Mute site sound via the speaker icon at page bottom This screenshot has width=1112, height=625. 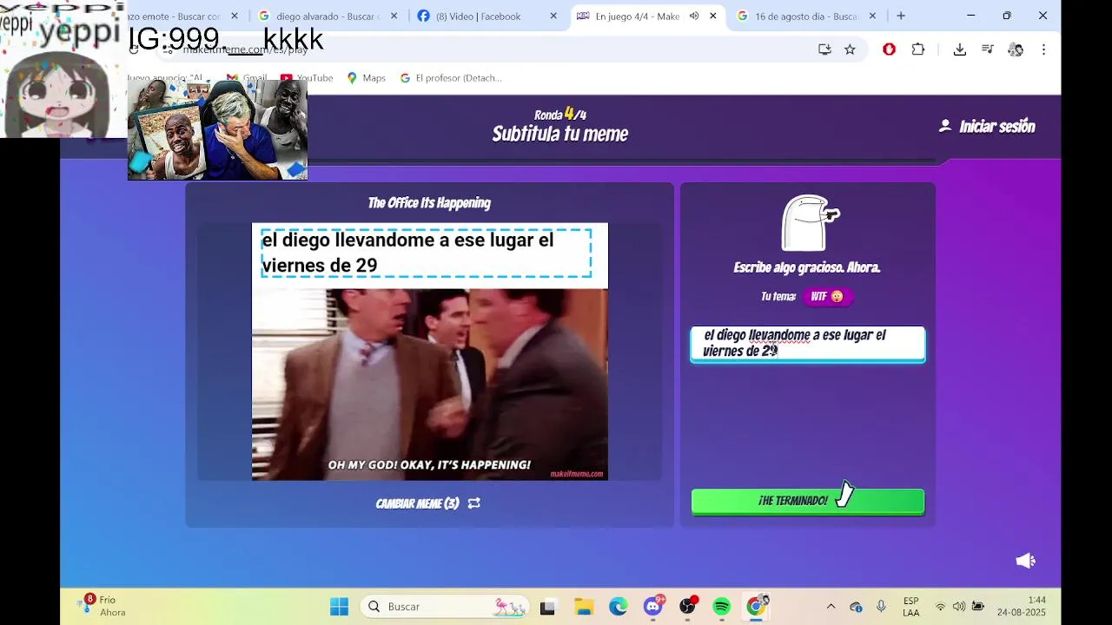1026,561
